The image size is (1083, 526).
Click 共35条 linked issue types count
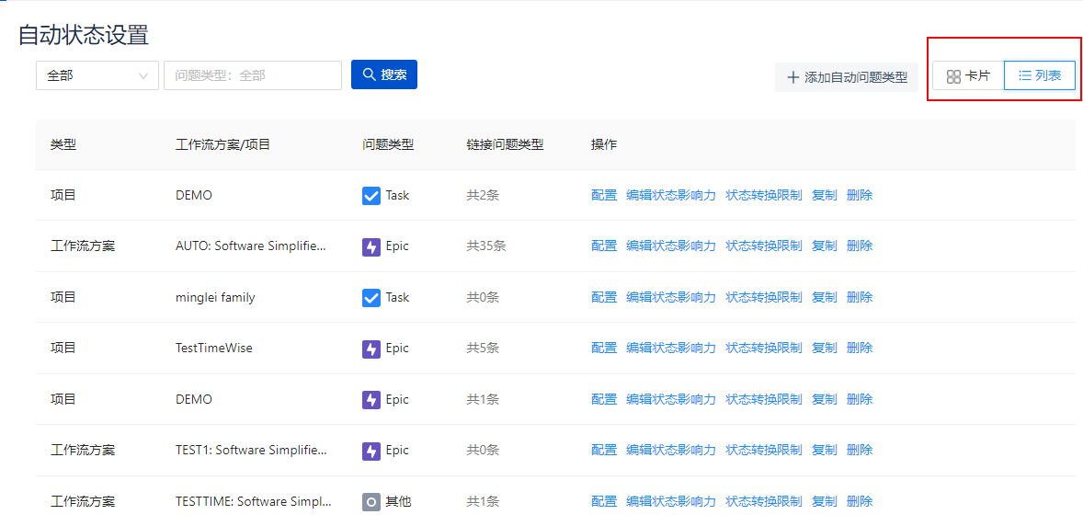coord(485,246)
